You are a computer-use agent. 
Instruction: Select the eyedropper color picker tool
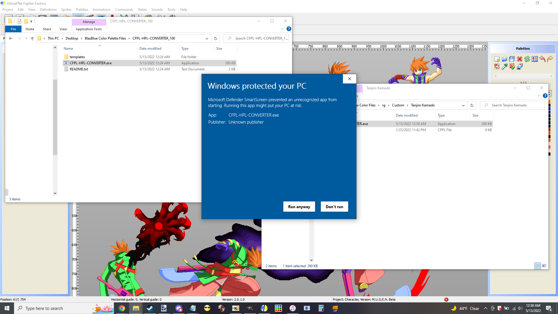504,67
